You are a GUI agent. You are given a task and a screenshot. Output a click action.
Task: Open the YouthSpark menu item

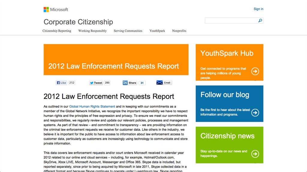coord(157,31)
